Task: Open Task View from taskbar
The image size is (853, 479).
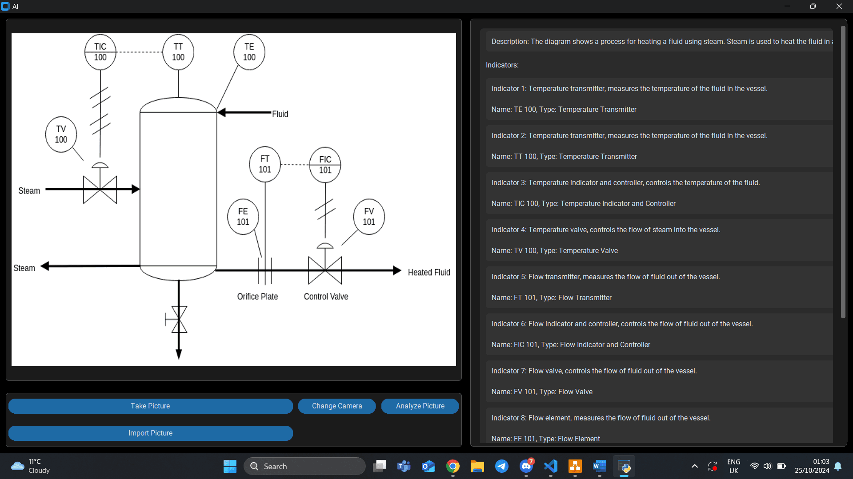Action: (x=380, y=466)
